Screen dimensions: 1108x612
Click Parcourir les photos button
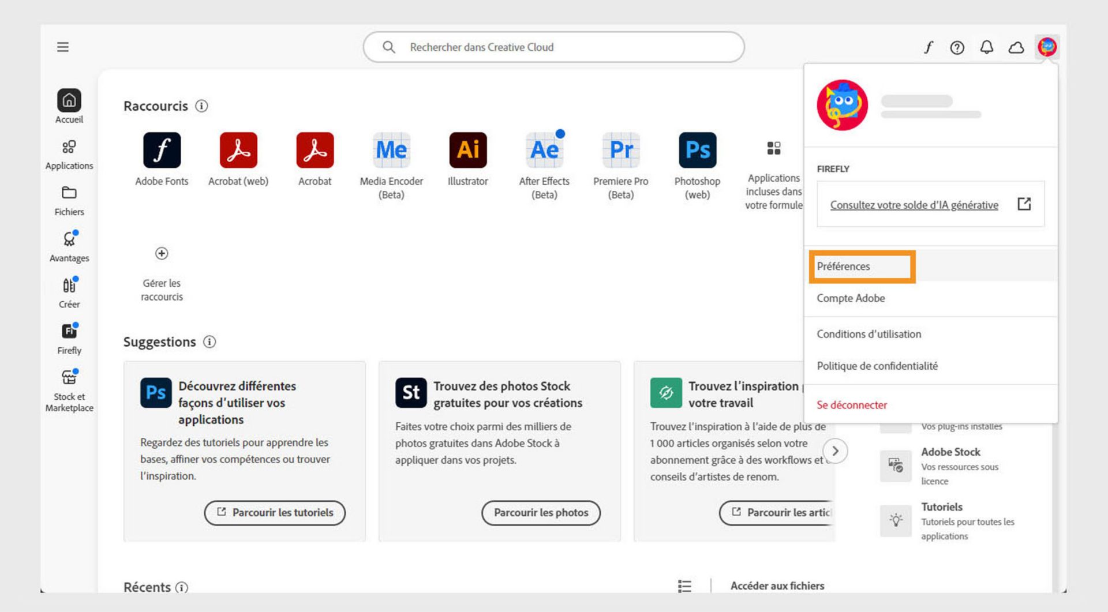(541, 513)
